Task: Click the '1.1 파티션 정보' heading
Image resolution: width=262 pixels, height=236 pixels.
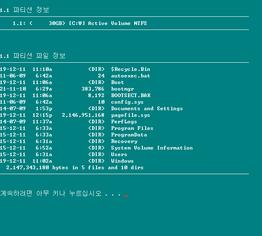Action: (x=25, y=10)
